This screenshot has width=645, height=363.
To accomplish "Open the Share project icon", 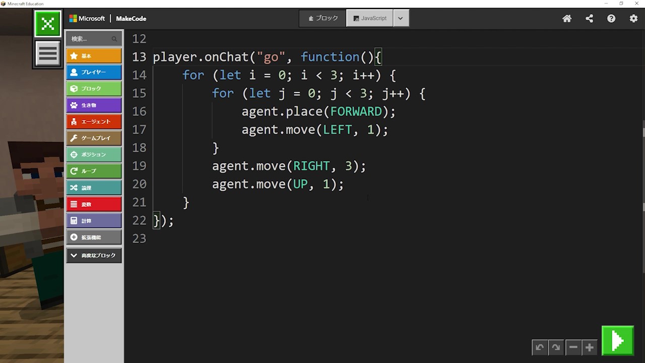I will (589, 19).
